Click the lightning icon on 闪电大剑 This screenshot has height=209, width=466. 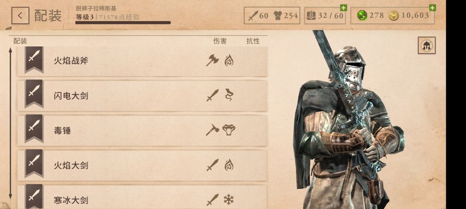[229, 95]
